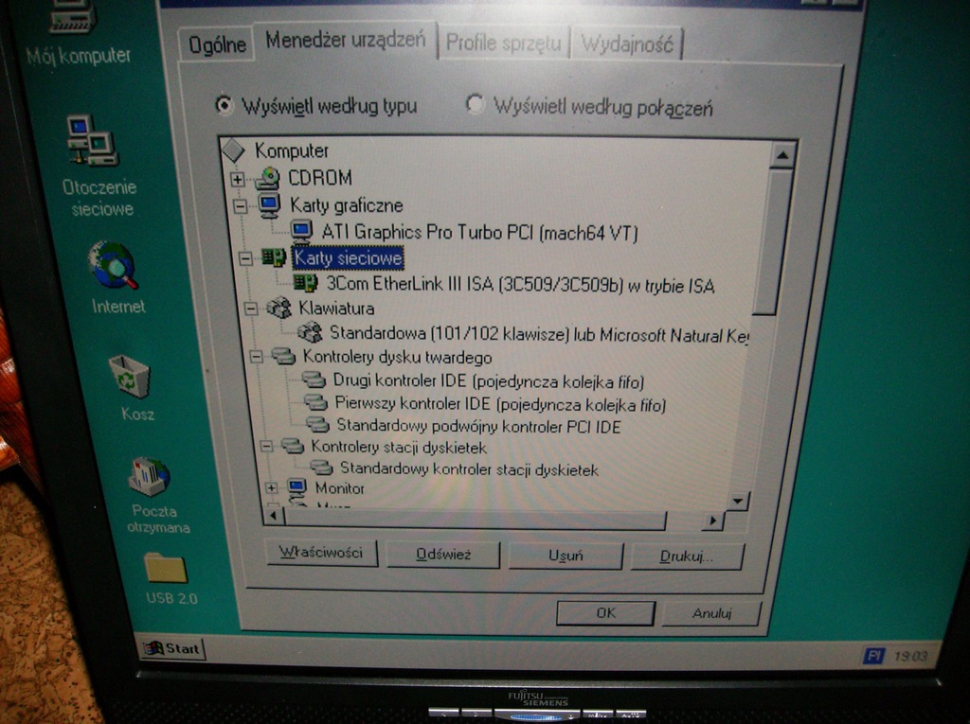Select Karty graficzne tree label
This screenshot has height=724, width=970.
pyautogui.click(x=347, y=205)
